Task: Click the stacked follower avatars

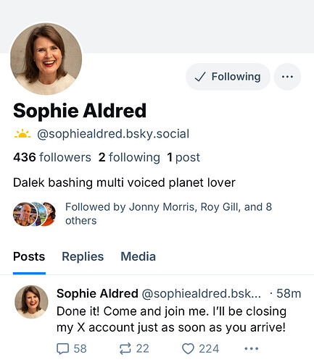Action: click(x=34, y=214)
